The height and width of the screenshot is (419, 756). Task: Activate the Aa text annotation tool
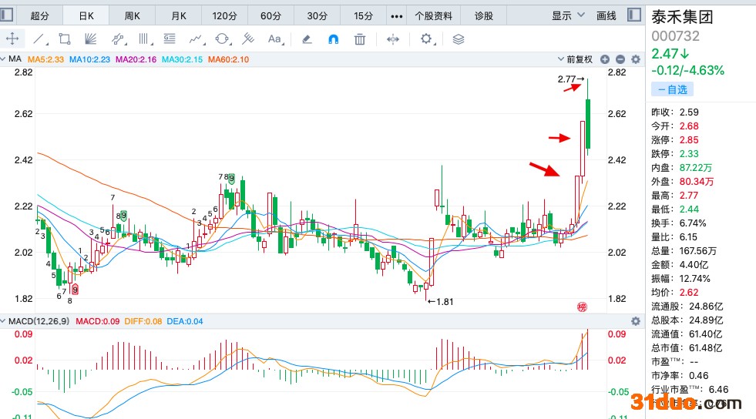(x=274, y=39)
